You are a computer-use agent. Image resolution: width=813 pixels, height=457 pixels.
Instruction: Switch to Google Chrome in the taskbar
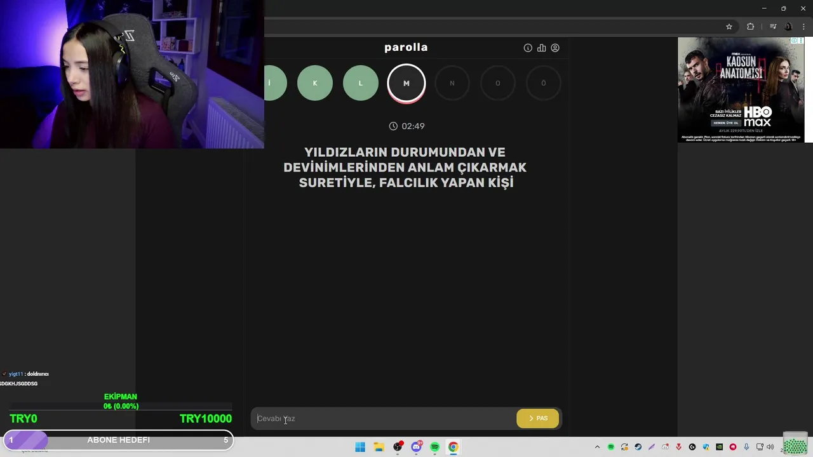[453, 447]
